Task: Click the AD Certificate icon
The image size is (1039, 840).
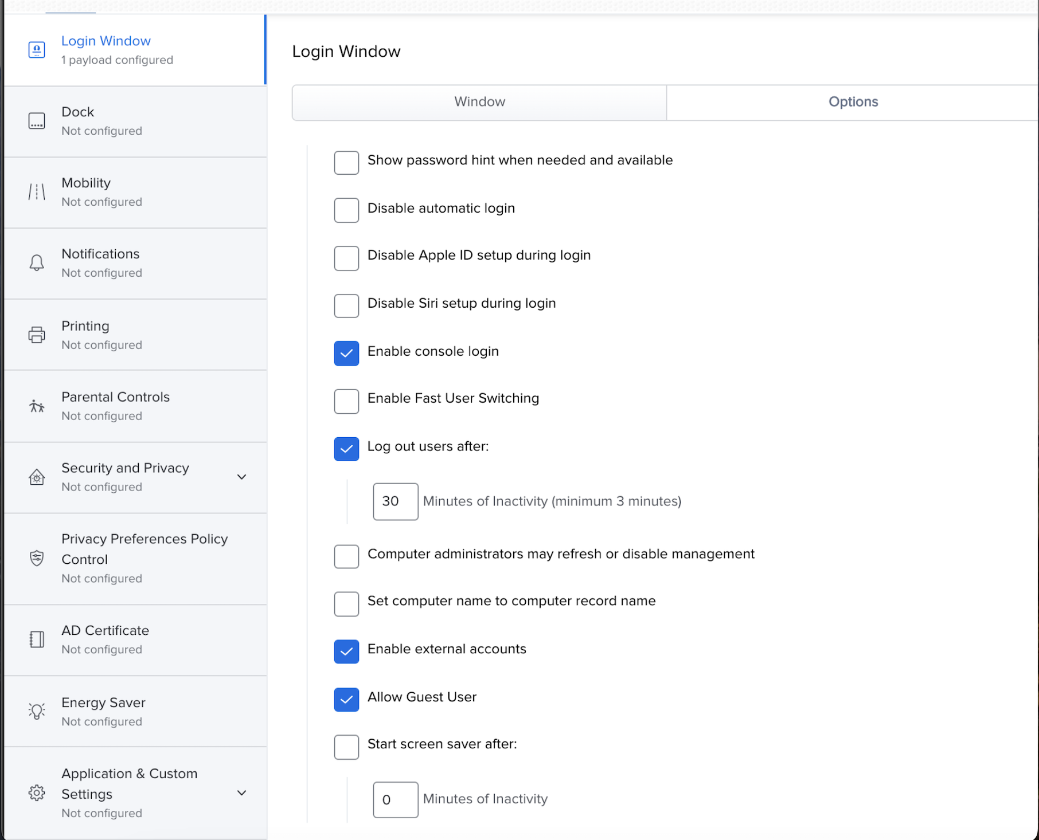Action: click(37, 639)
